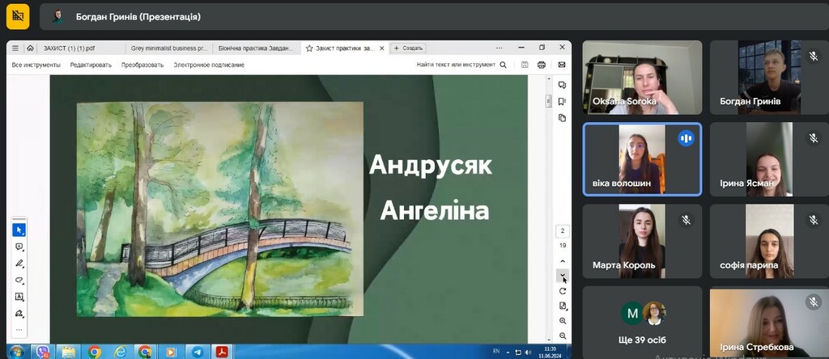Send the file by email icon
This screenshot has width=829, height=359.
point(562,65)
